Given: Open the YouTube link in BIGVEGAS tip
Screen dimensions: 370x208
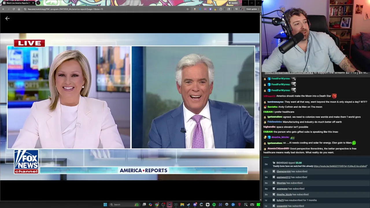Looking at the screenshot, I should tap(340, 166).
